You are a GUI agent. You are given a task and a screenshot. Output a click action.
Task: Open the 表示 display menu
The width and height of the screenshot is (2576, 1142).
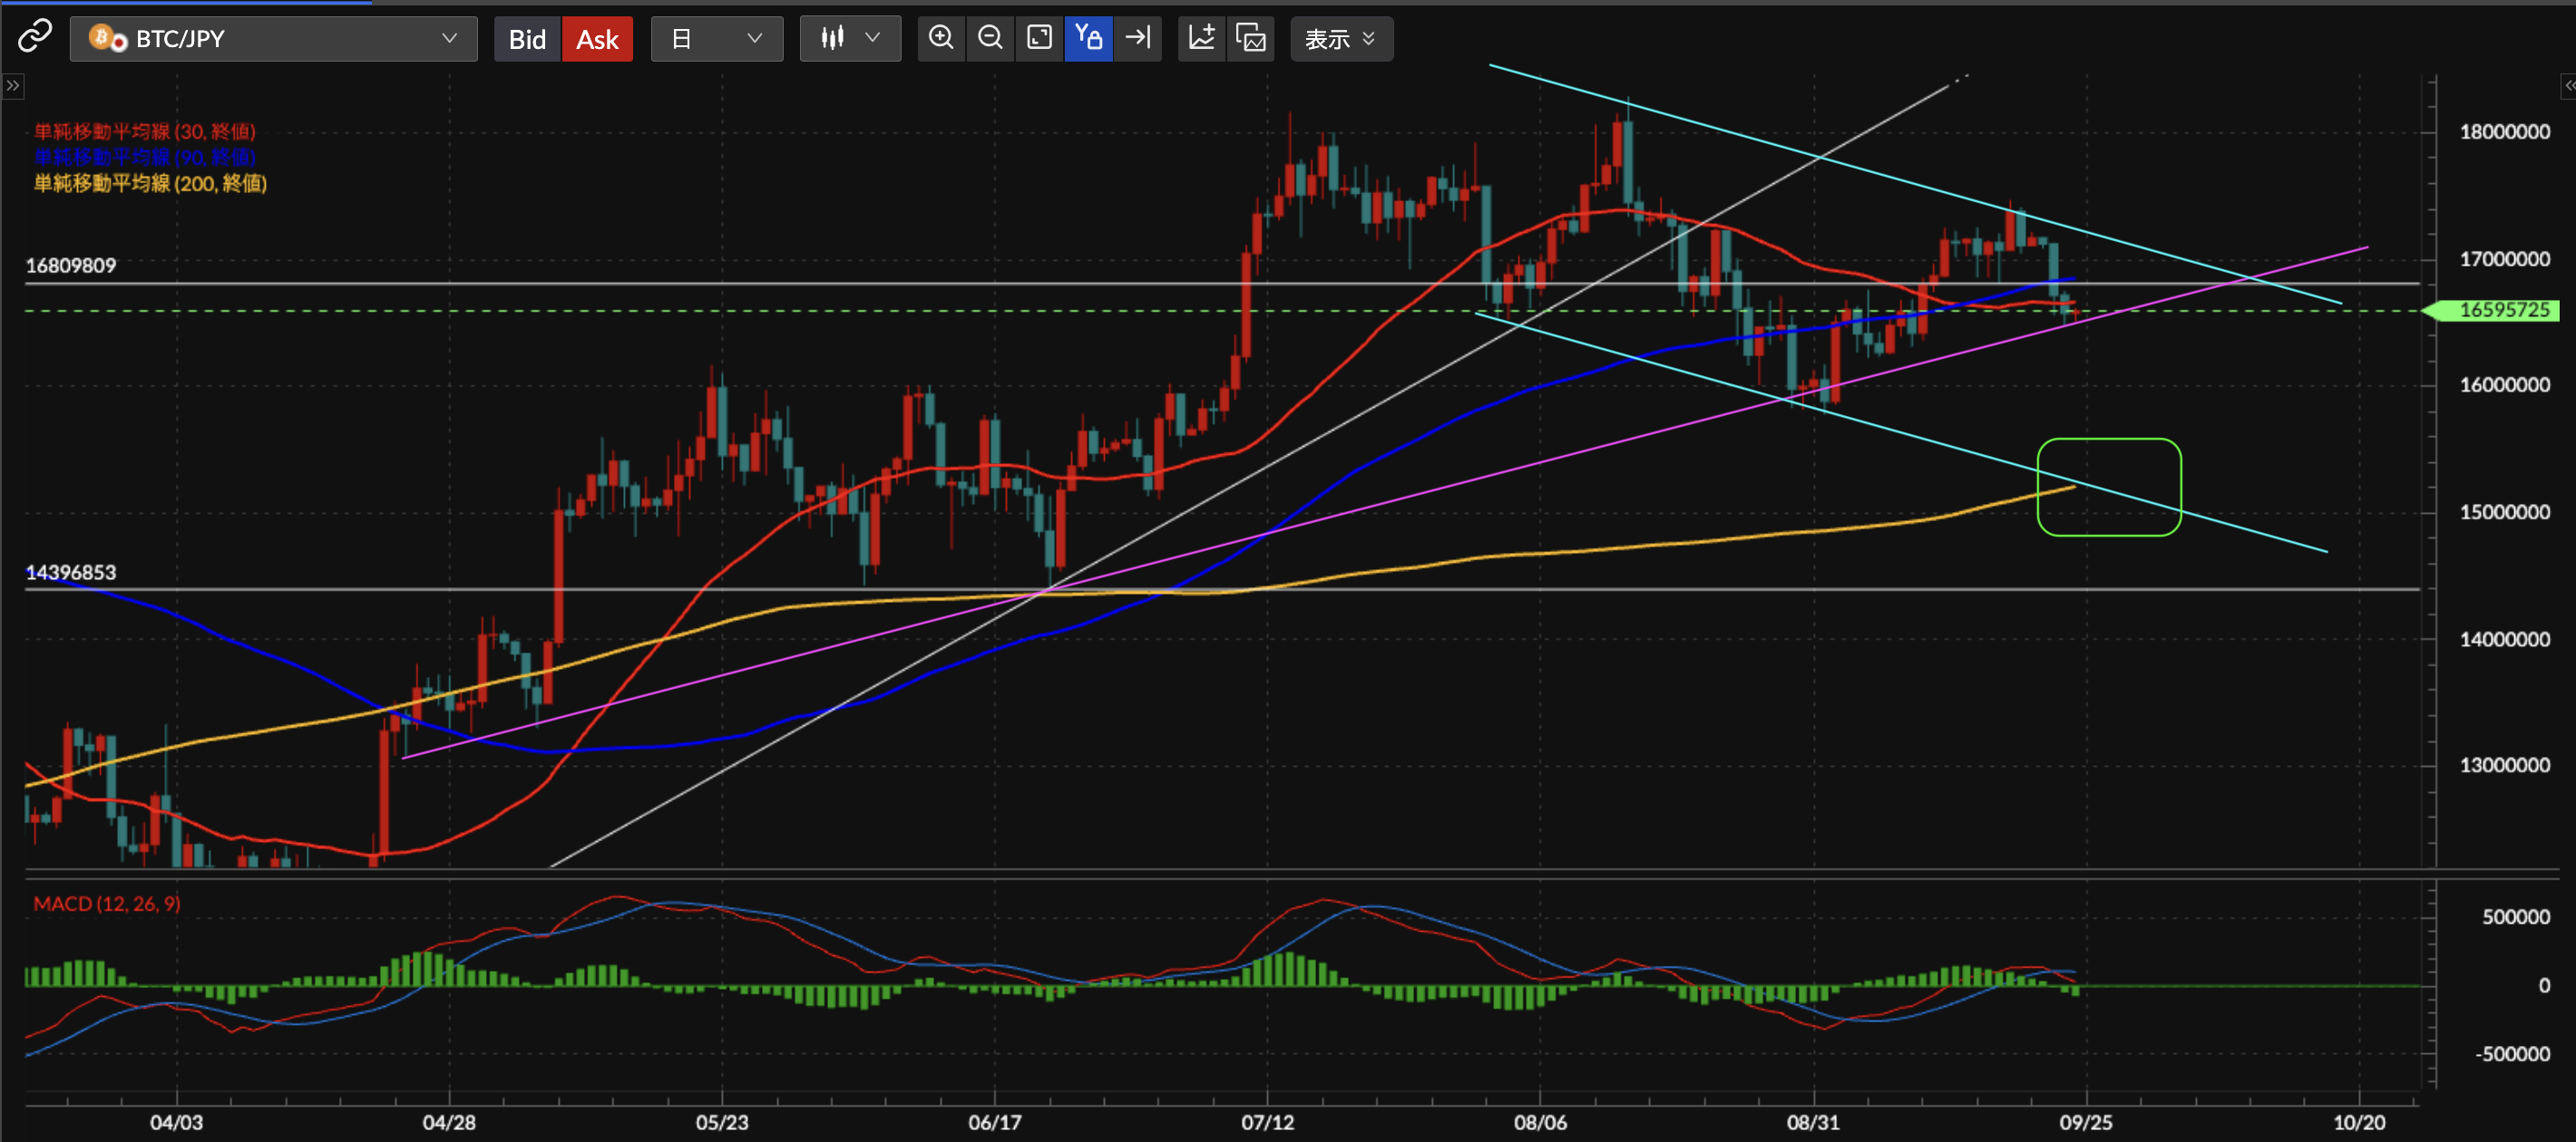point(1340,39)
